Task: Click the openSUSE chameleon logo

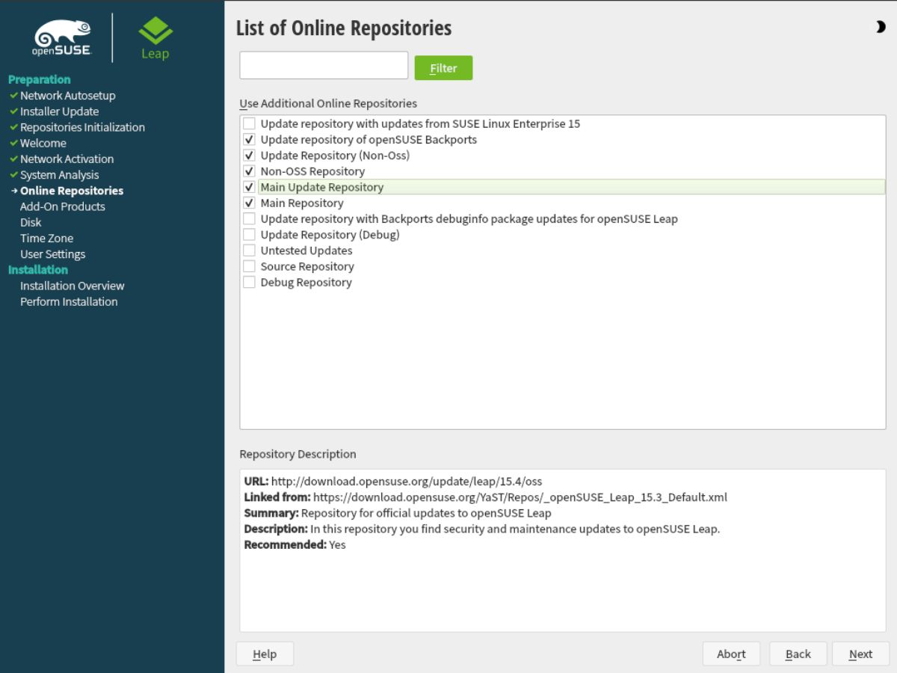Action: [64, 34]
